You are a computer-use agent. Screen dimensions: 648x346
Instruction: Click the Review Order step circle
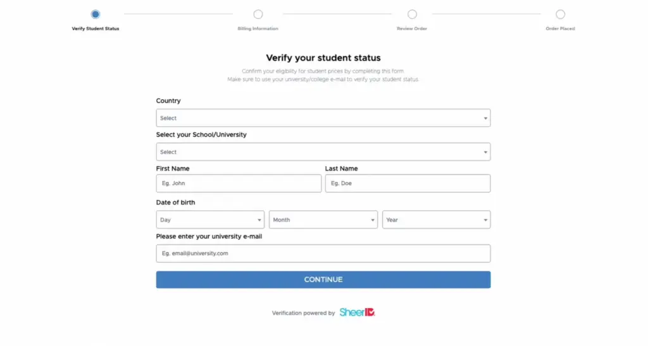(412, 15)
